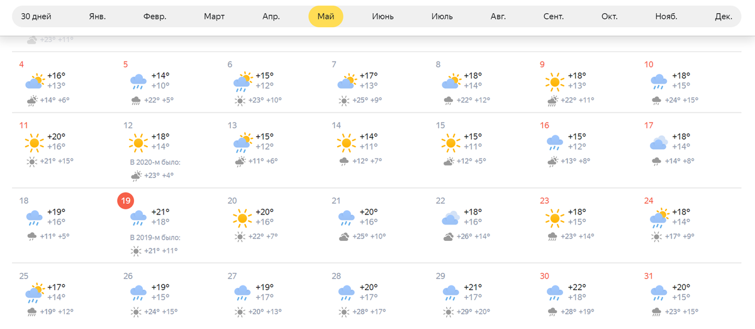
Task: Open the Апр. month tab
Action: 271,16
